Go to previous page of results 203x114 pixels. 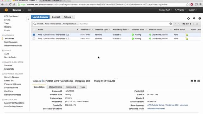tap(179, 24)
